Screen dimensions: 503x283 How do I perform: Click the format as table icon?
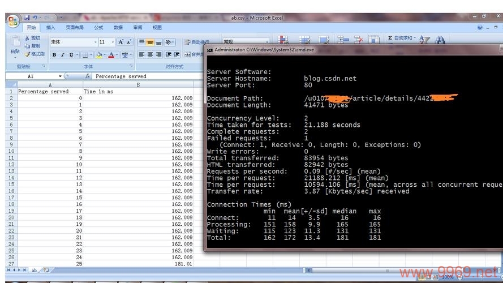304,40
